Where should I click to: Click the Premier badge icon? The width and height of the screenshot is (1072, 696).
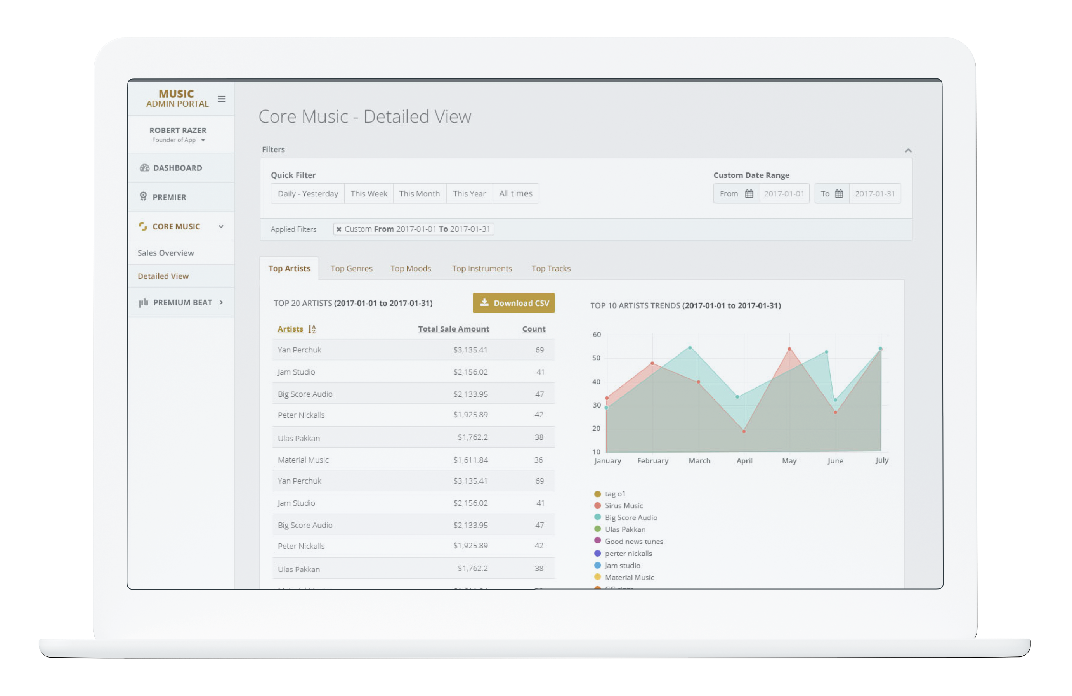(143, 196)
